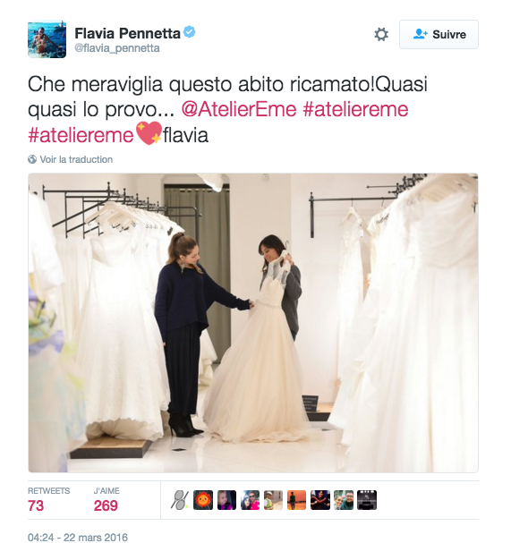The width and height of the screenshot is (511, 543).
Task: Open the orange sun avatar liker
Action: [203, 500]
